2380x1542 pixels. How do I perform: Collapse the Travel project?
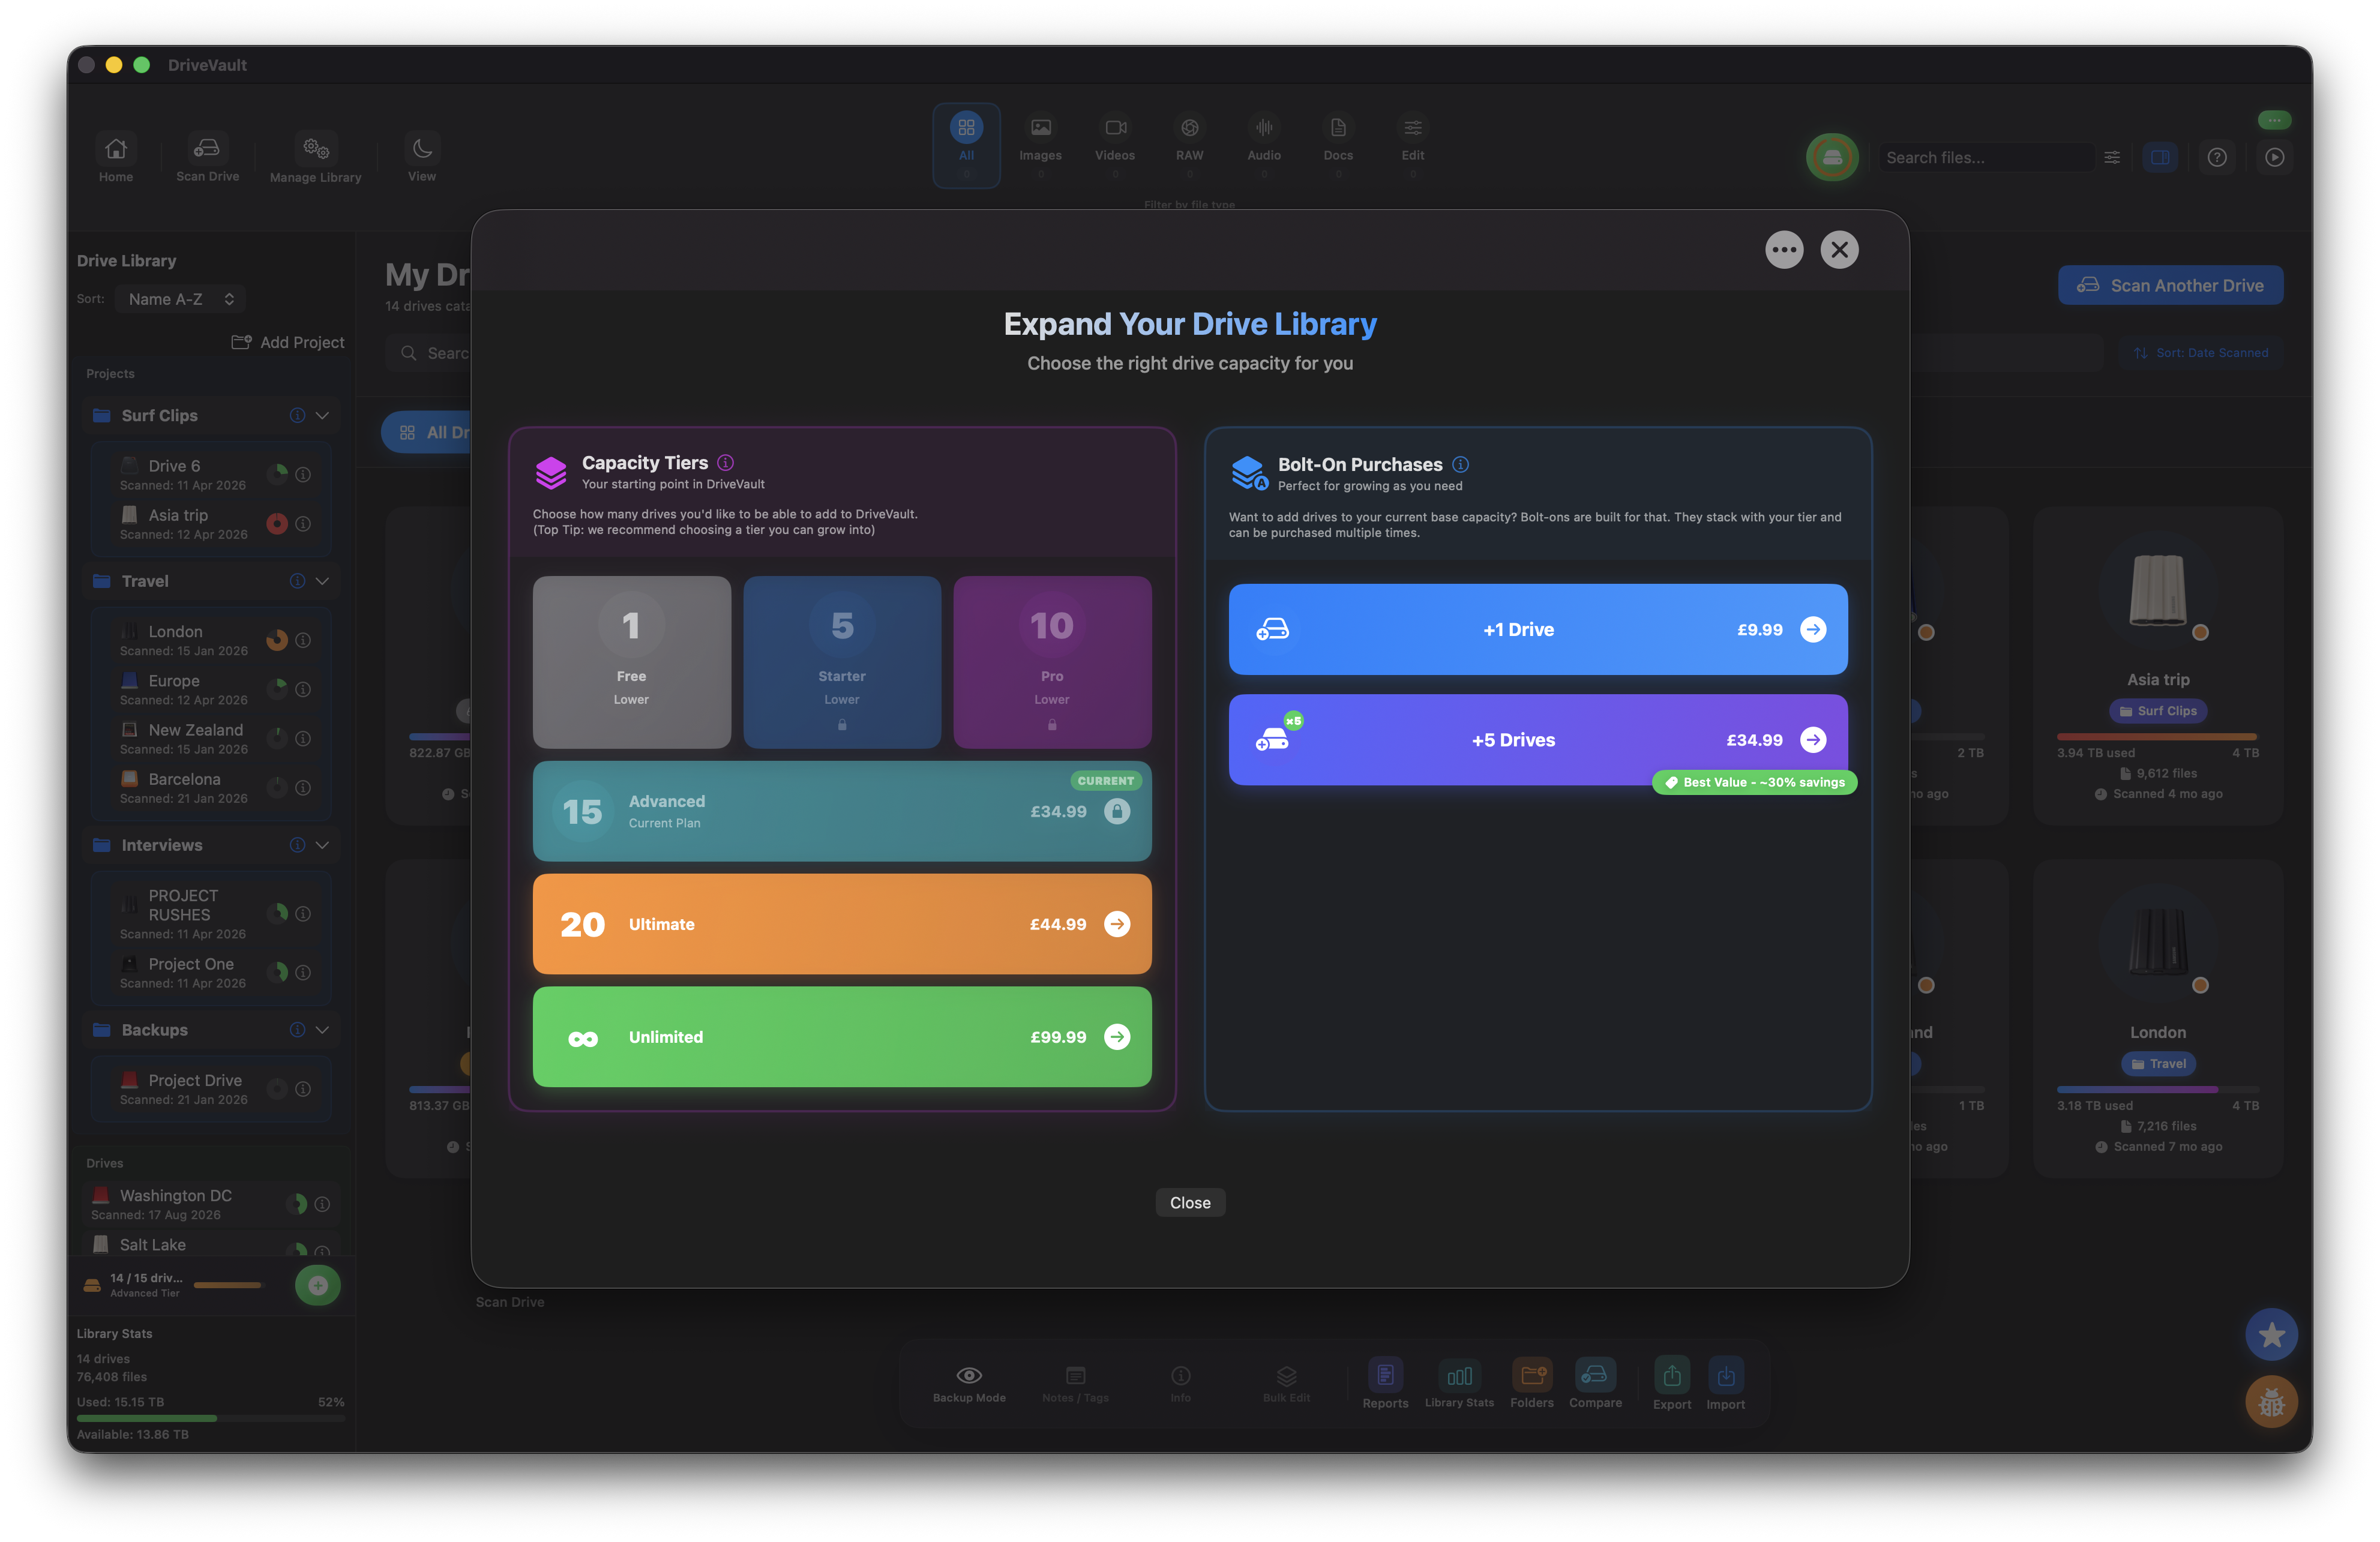coord(322,581)
